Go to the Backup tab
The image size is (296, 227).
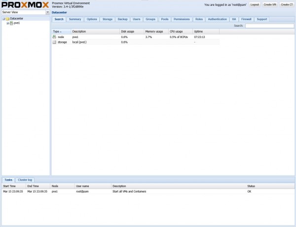[122, 19]
